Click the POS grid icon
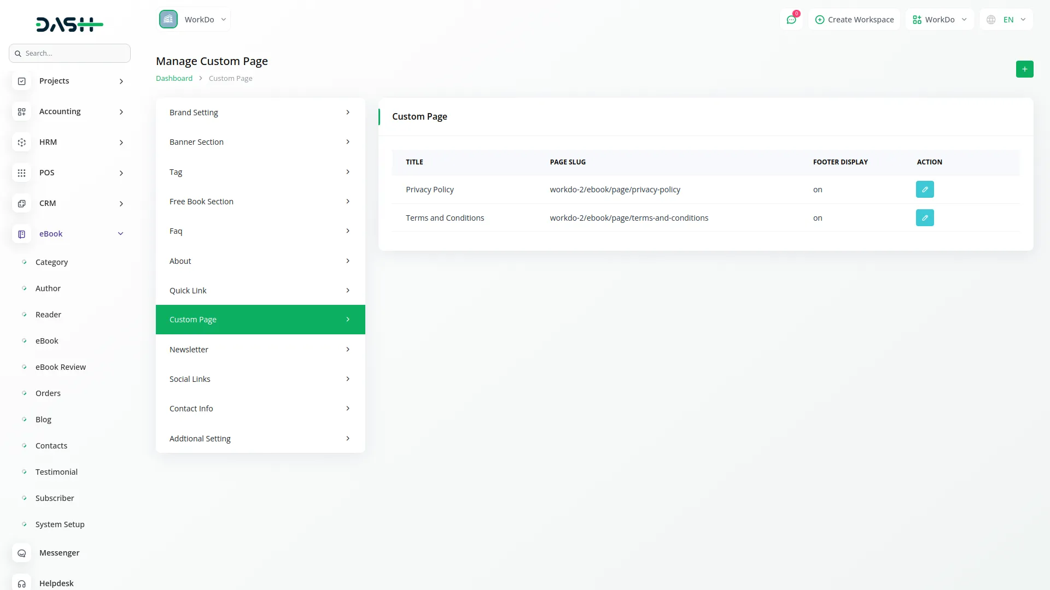1050x590 pixels. tap(22, 173)
